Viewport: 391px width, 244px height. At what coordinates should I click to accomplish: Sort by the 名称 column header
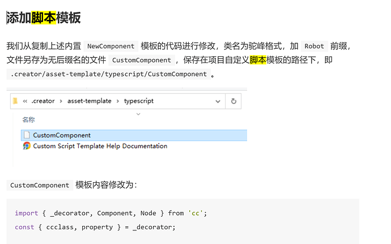click(28, 120)
